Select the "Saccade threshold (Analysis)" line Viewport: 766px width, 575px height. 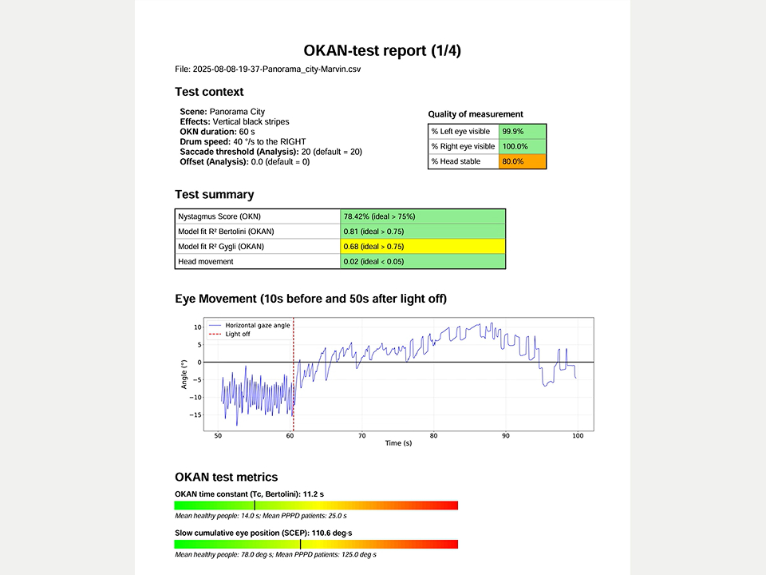pyautogui.click(x=271, y=152)
